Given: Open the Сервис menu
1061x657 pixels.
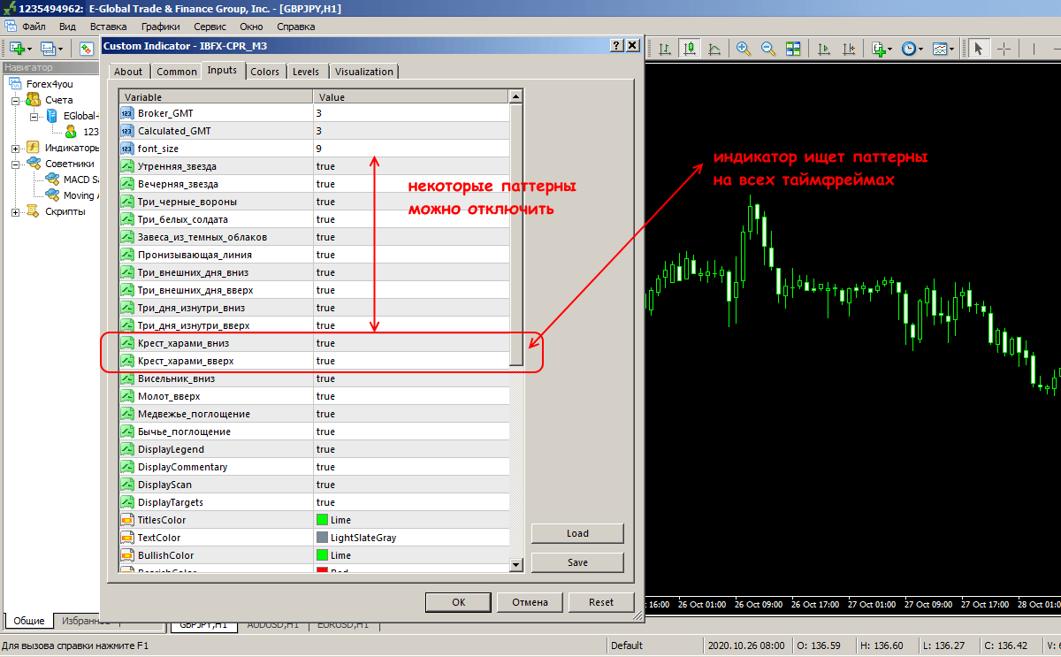Looking at the screenshot, I should 210,27.
